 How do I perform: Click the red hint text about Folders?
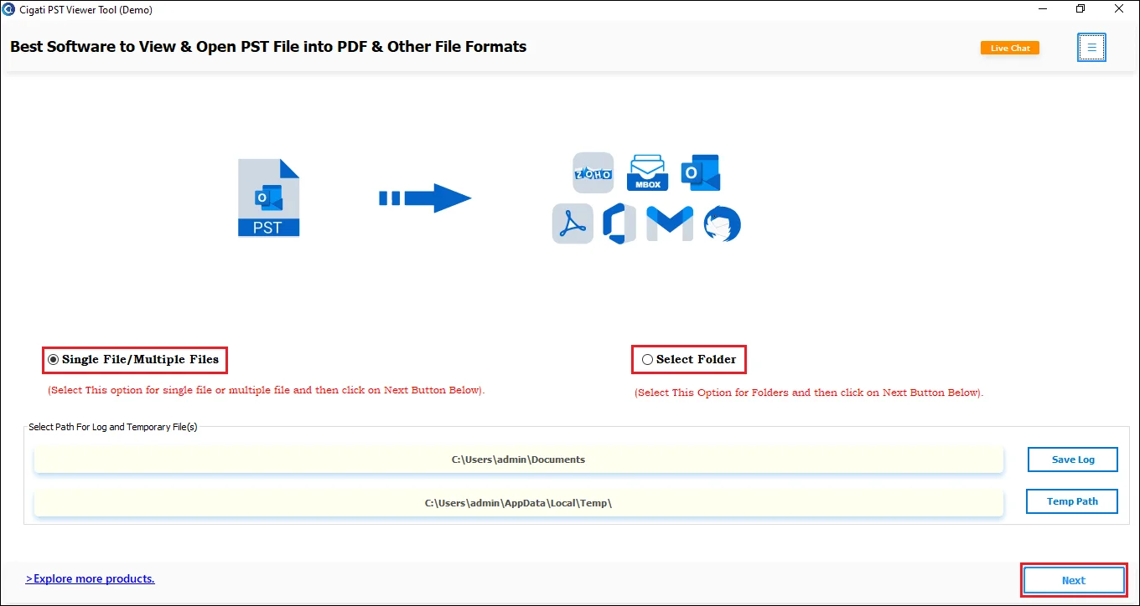click(x=809, y=393)
